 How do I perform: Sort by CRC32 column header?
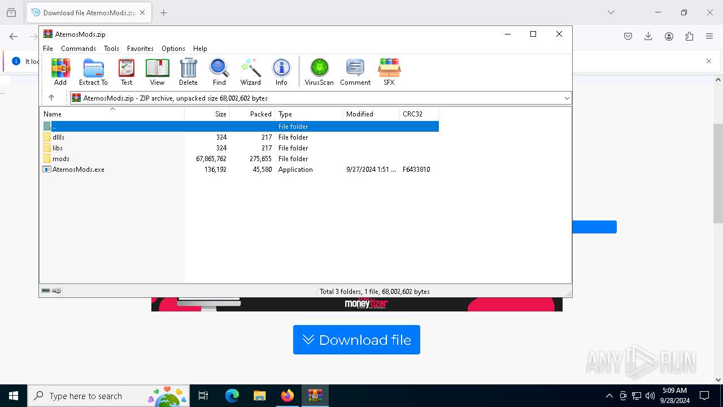[419, 114]
